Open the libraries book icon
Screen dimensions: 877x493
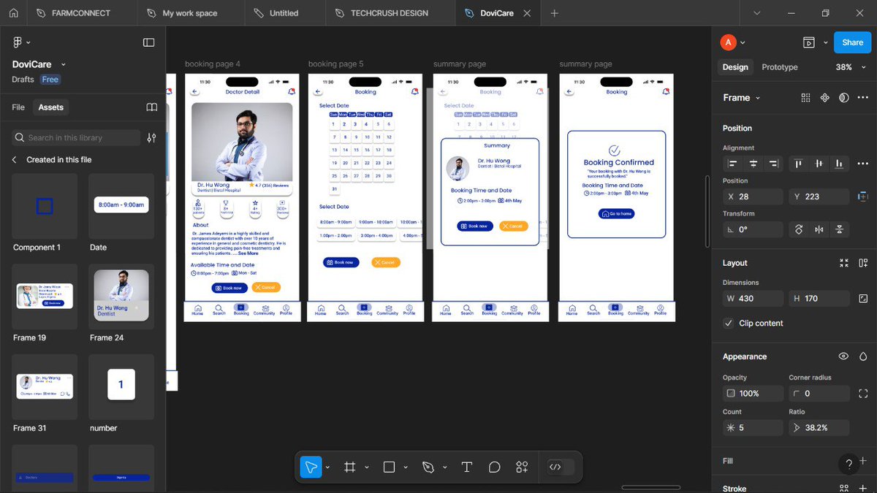coord(151,107)
